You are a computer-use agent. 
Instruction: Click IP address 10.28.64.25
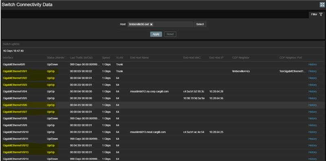click(216, 132)
